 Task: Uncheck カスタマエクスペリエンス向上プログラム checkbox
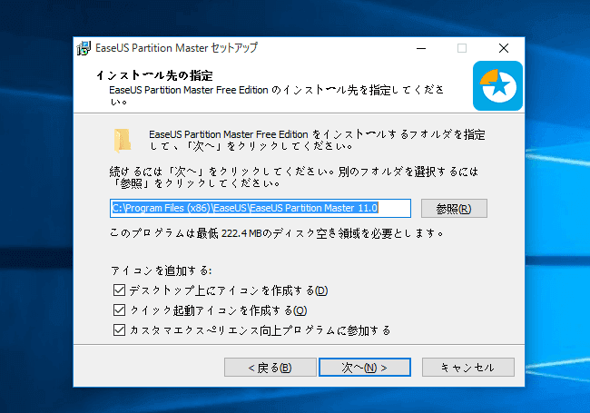click(119, 329)
